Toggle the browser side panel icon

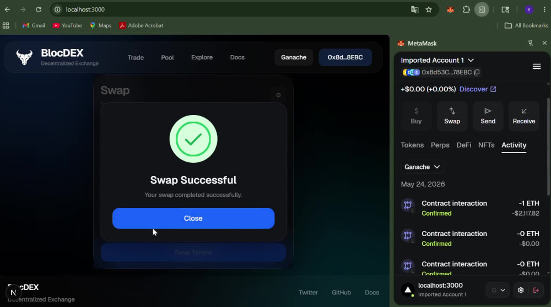tap(482, 9)
